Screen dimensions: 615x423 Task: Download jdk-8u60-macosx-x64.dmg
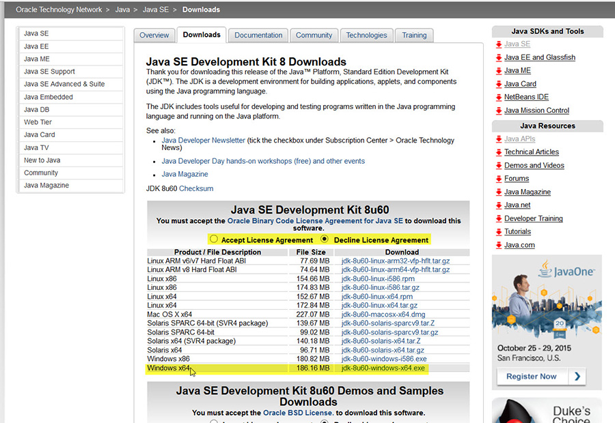pyautogui.click(x=383, y=315)
